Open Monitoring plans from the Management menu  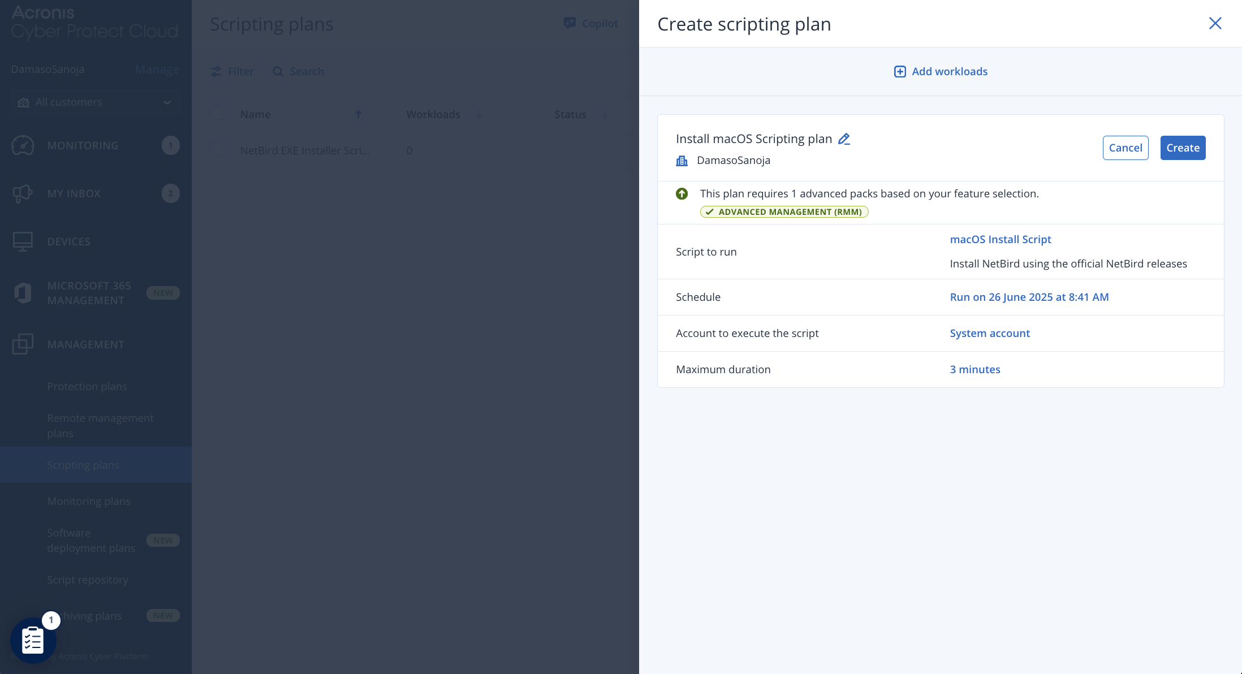coord(89,501)
